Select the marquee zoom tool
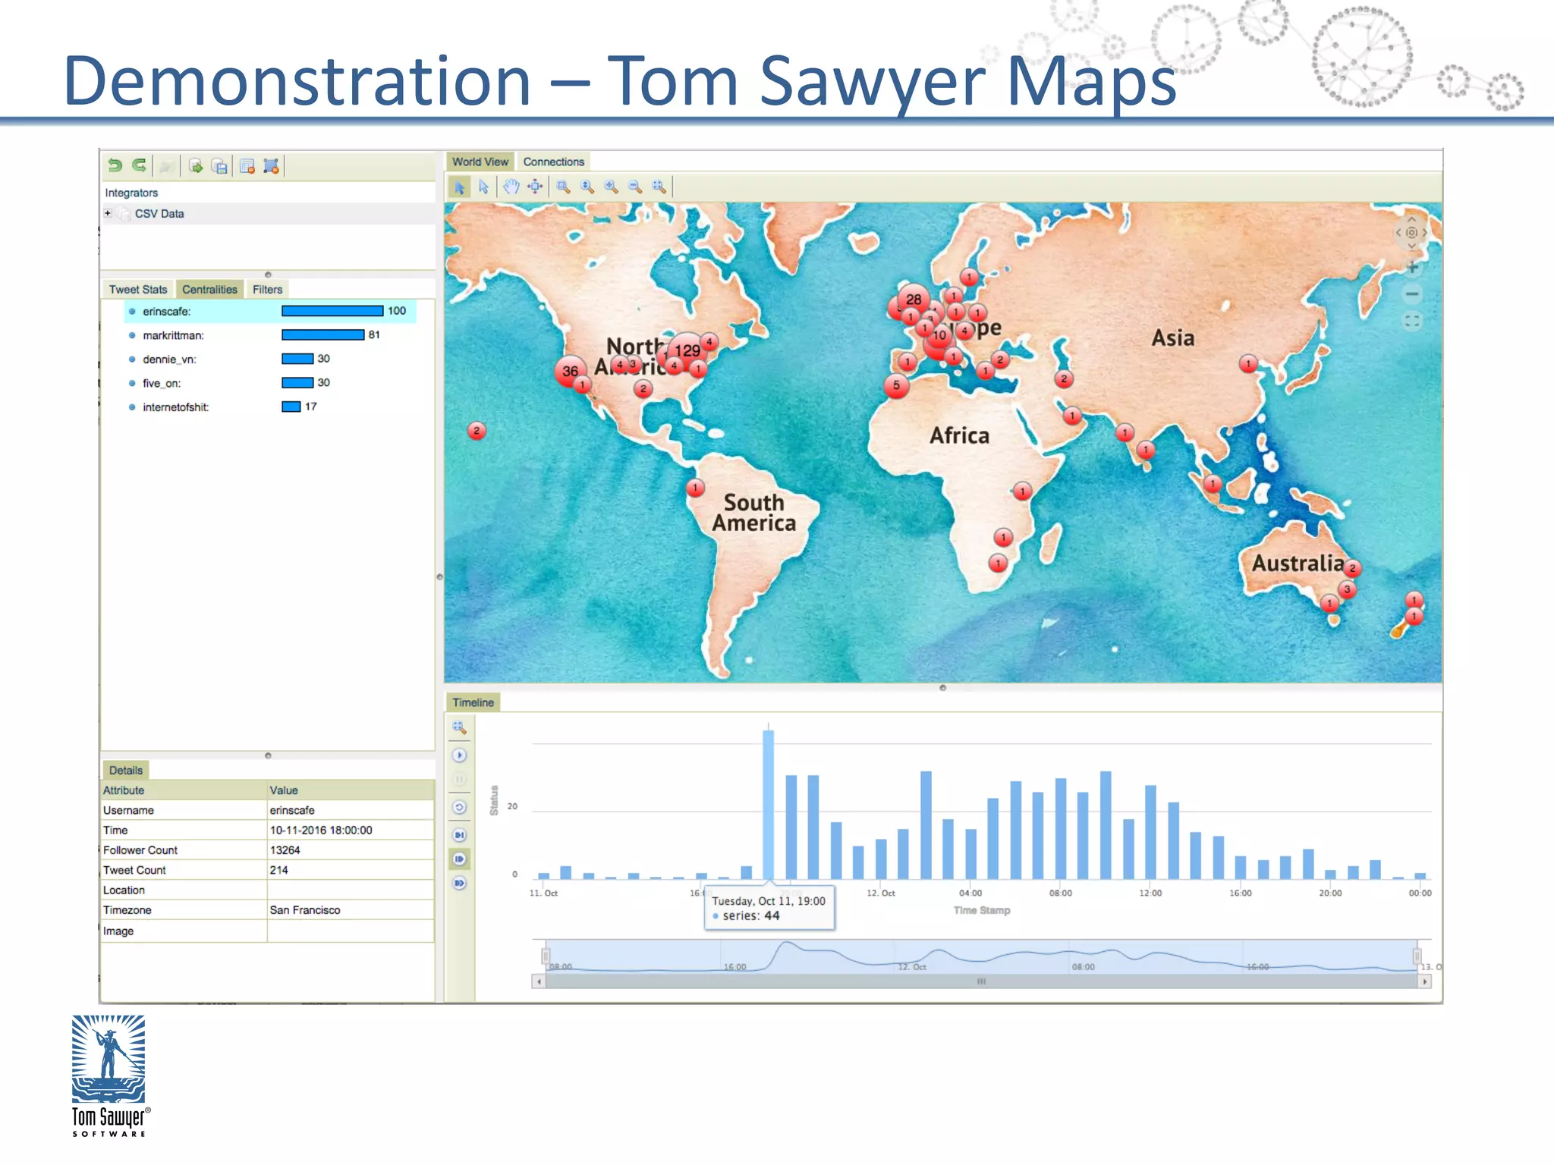The image size is (1554, 1165). [x=563, y=187]
